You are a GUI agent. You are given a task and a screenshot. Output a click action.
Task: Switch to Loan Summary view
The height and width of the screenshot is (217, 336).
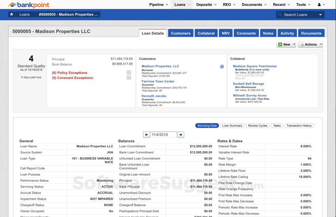pos(232,126)
